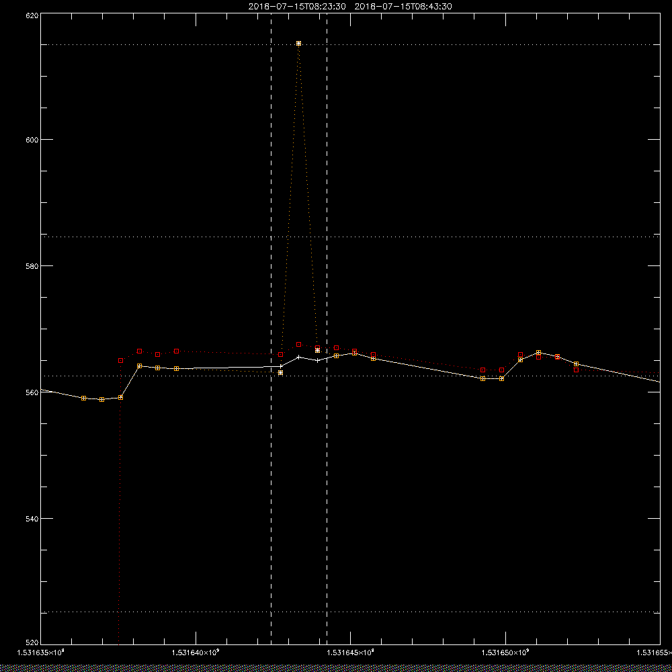Image resolution: width=672 pixels, height=672 pixels.
Task: Click the topmost horizontal dotted threshold line
Action: pyautogui.click(x=350, y=44)
